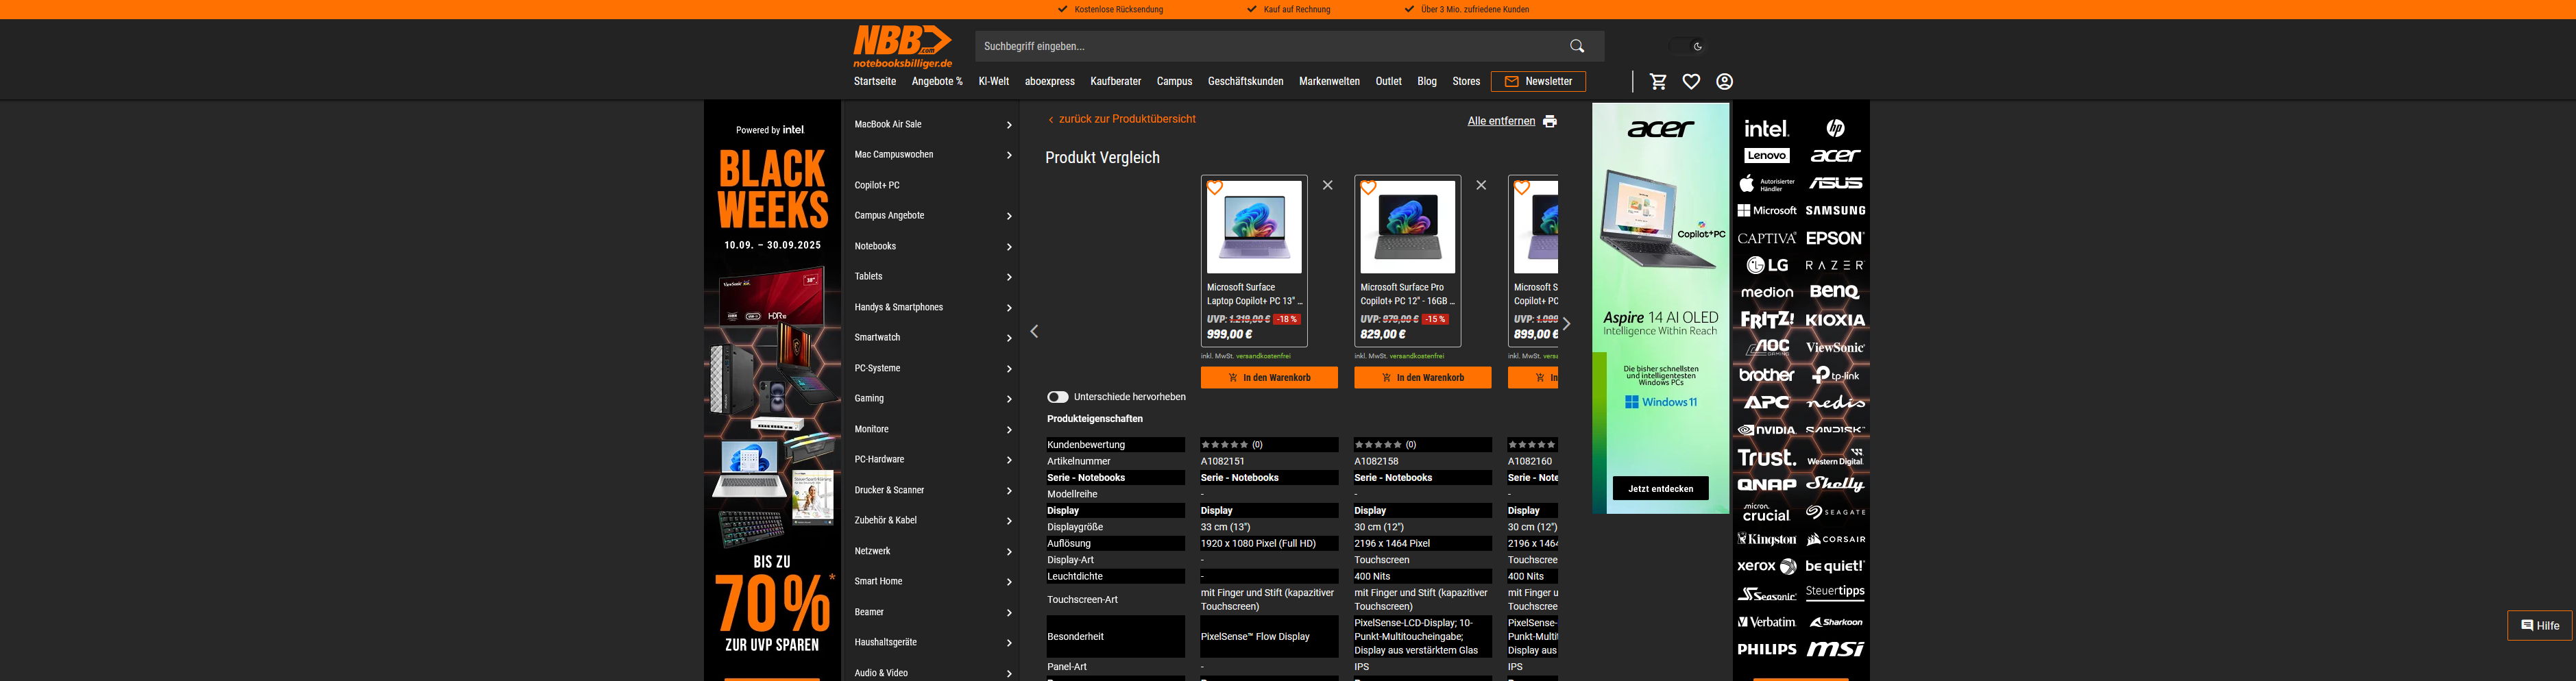
Task: Open Outlet navigation item
Action: [x=1388, y=82]
